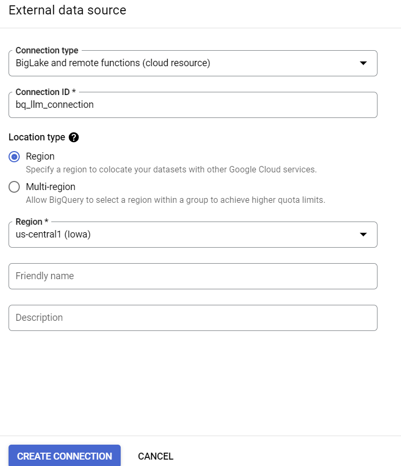The image size is (401, 466).
Task: Focus the Connection ID field with bq_llm_connection
Action: 192,105
